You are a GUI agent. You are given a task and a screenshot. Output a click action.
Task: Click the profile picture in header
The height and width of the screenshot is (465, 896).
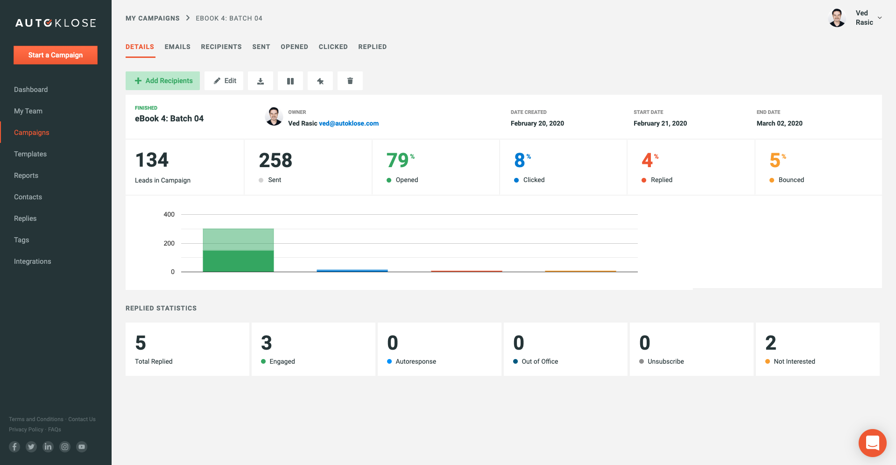(837, 18)
